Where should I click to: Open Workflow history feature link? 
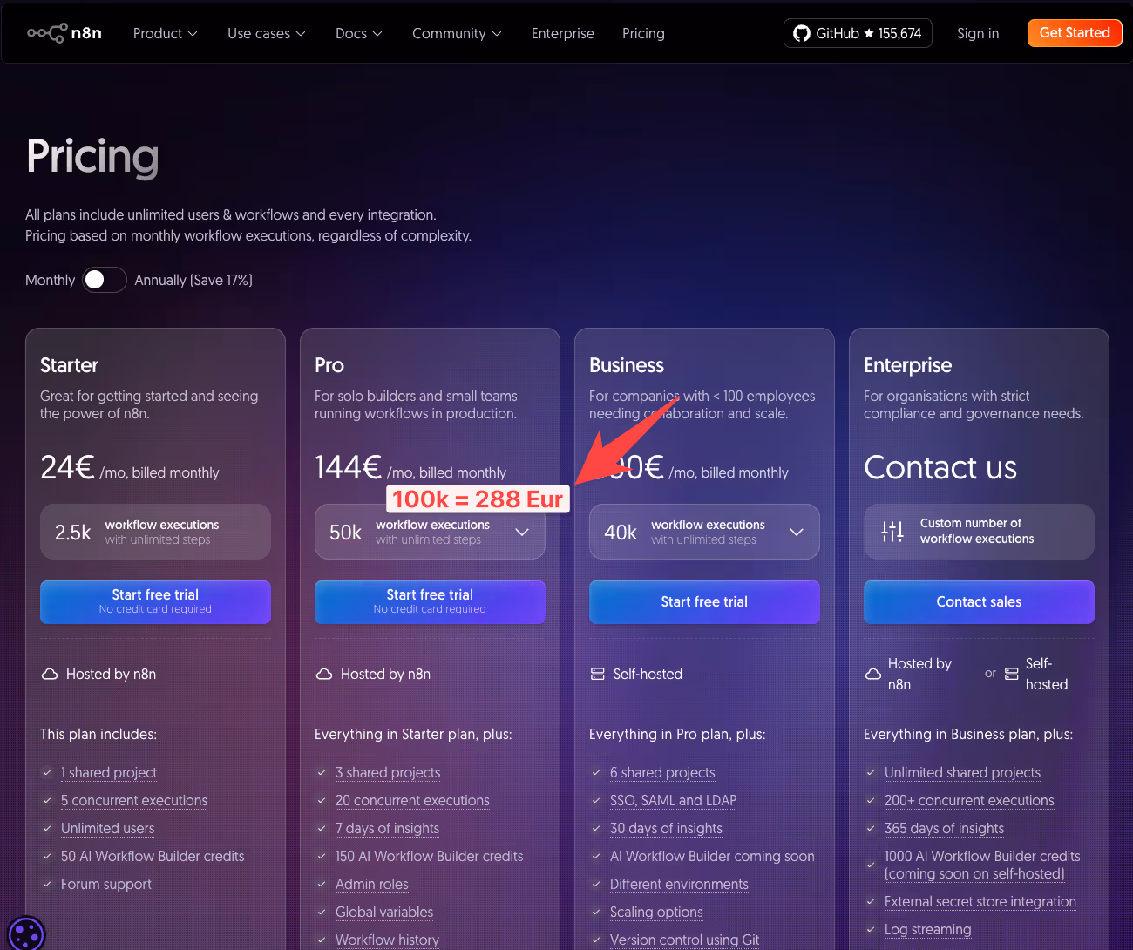387,940
